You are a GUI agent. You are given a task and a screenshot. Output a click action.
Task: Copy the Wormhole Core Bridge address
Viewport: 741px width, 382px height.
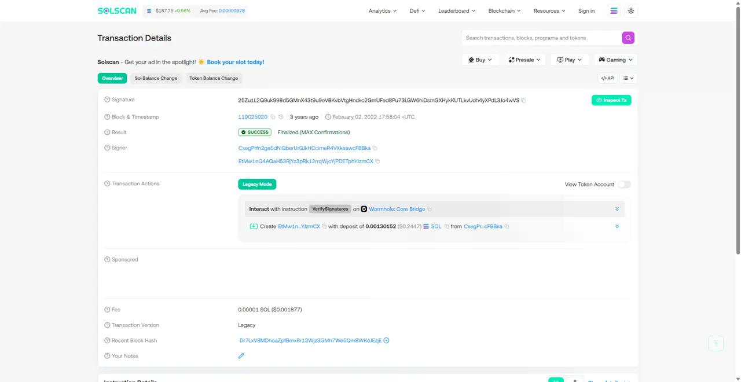[x=429, y=209]
